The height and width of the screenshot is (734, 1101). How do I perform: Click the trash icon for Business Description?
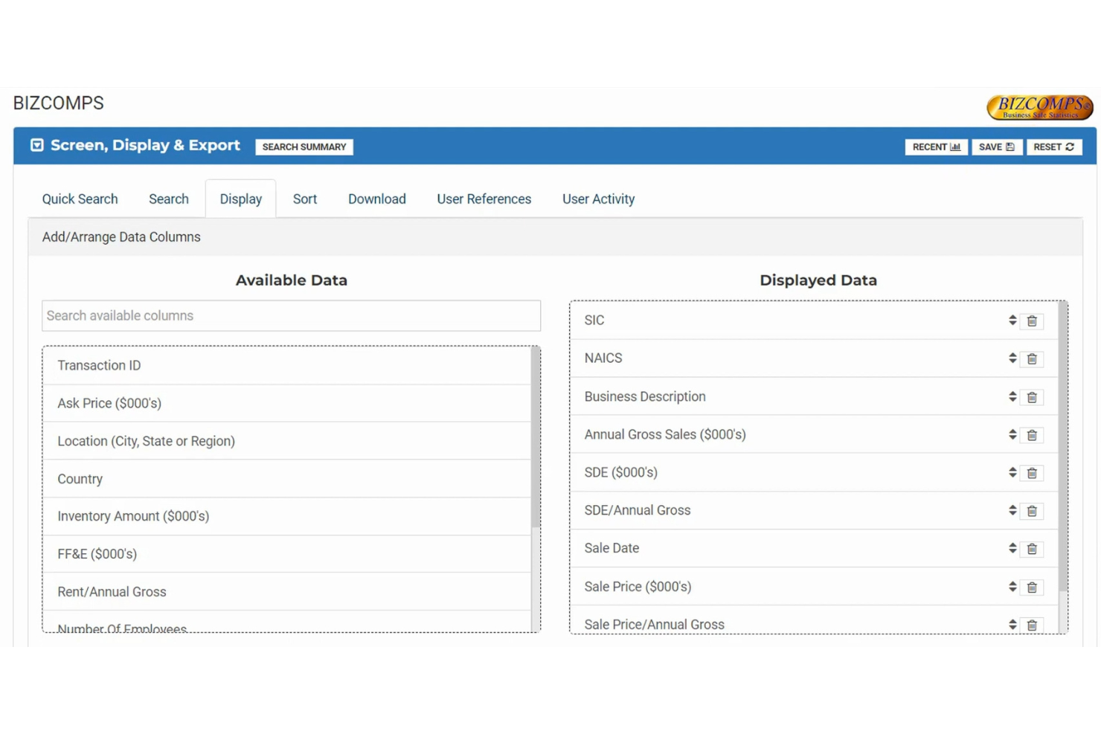pyautogui.click(x=1032, y=396)
